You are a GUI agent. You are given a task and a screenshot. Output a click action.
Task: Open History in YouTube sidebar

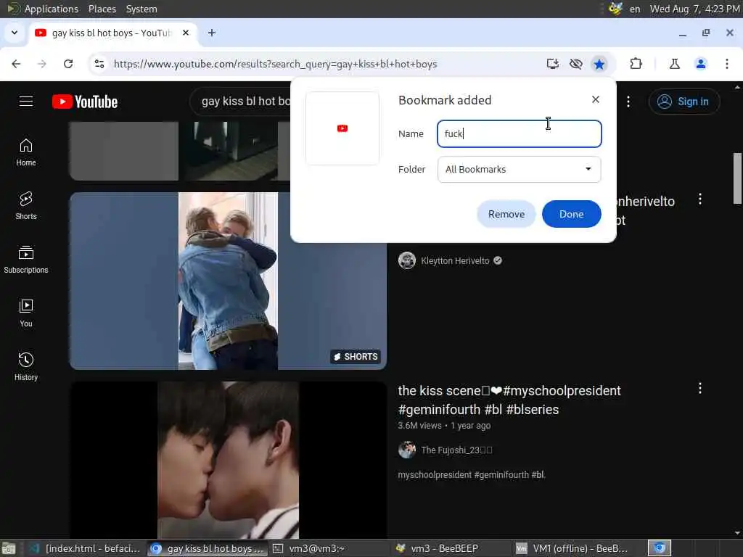point(26,366)
